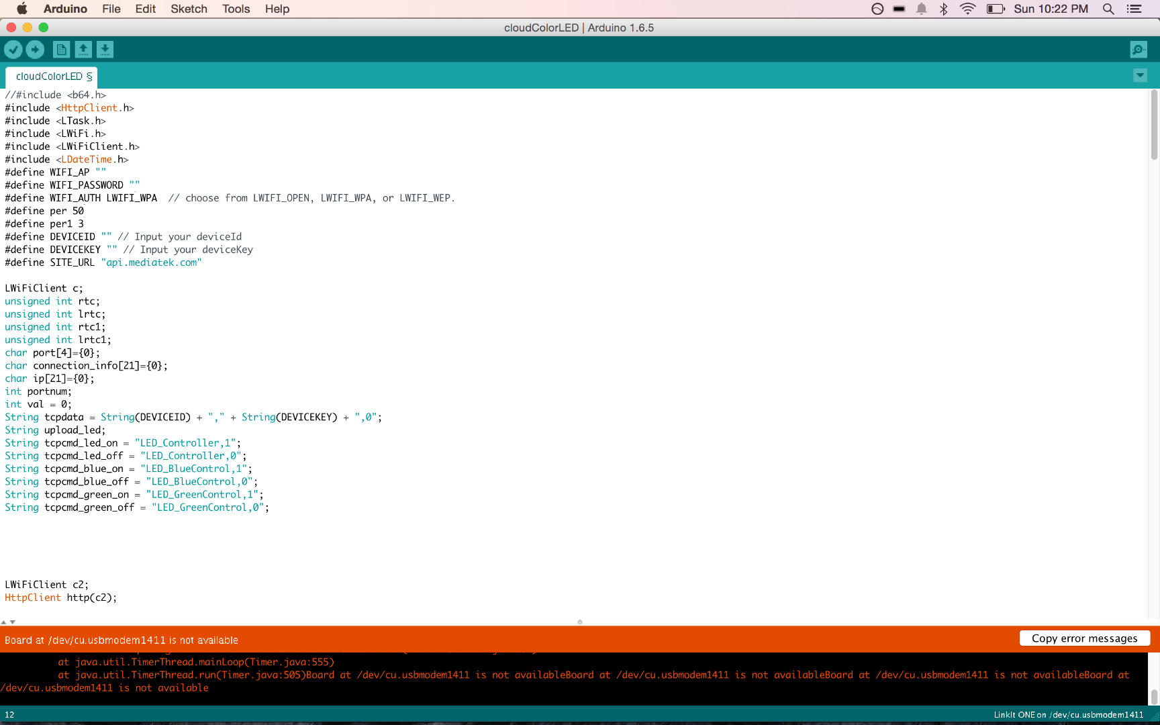The image size is (1160, 725).
Task: Open Spotlight search magnifier
Action: [1108, 9]
